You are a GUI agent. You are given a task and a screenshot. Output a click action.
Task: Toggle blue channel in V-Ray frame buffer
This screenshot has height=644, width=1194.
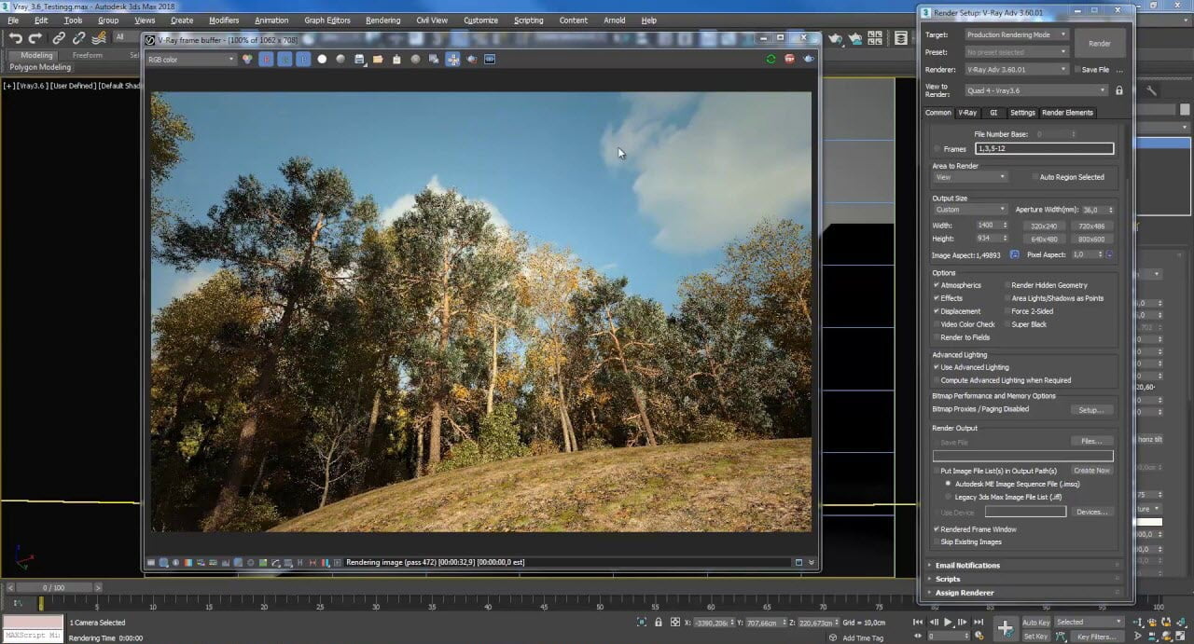pos(303,59)
